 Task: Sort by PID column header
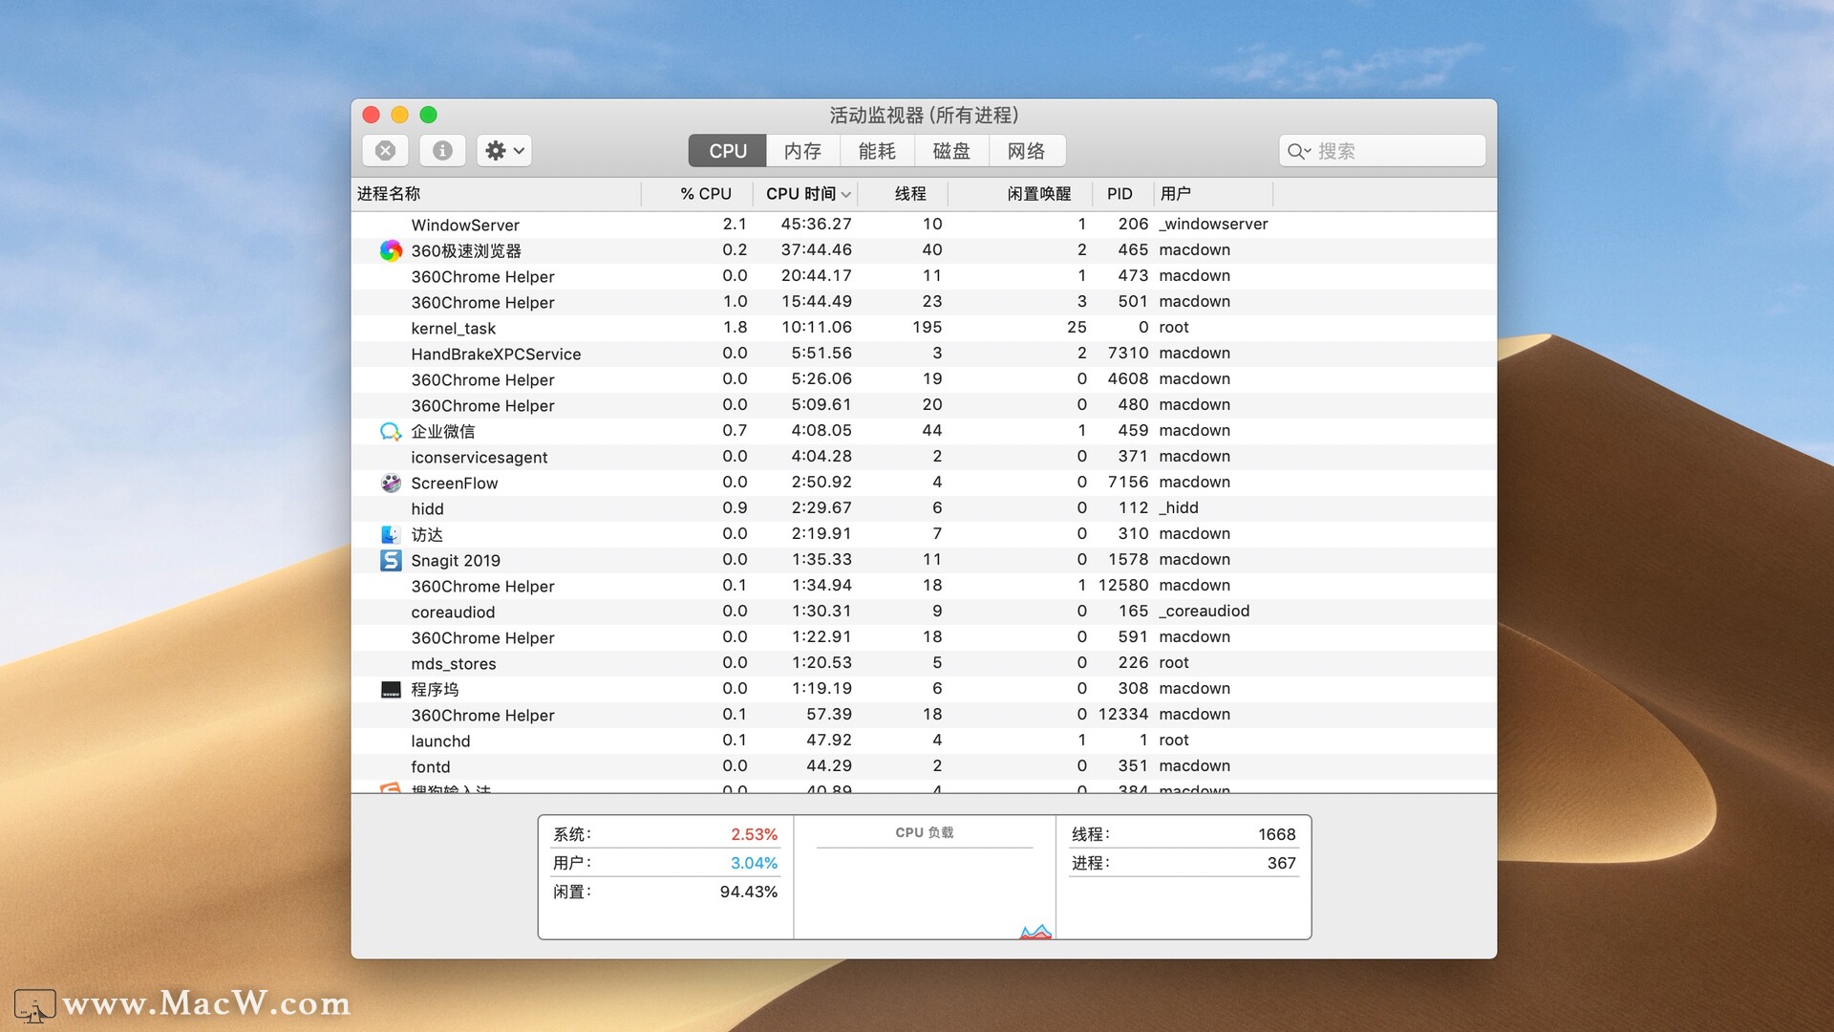click(x=1120, y=194)
